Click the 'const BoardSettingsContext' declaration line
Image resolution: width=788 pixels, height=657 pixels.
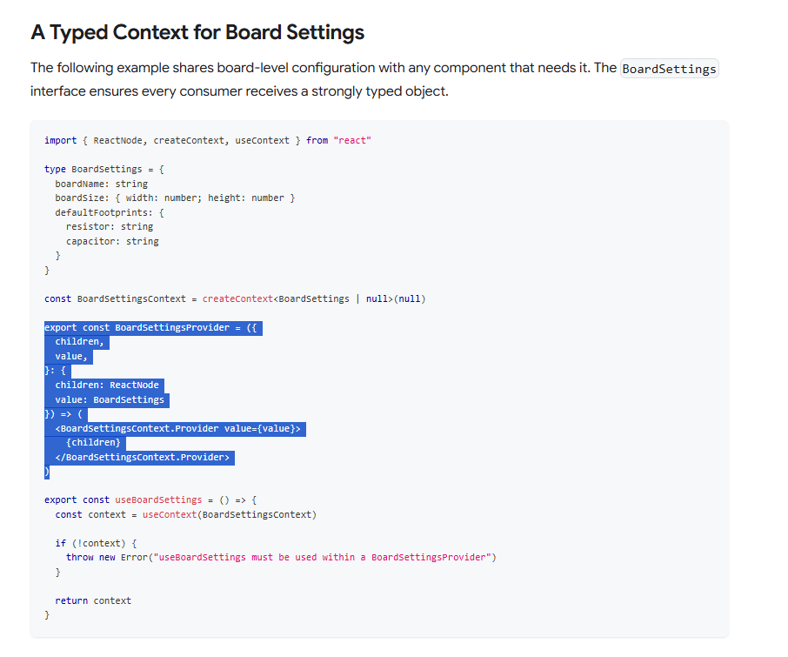pyautogui.click(x=235, y=298)
